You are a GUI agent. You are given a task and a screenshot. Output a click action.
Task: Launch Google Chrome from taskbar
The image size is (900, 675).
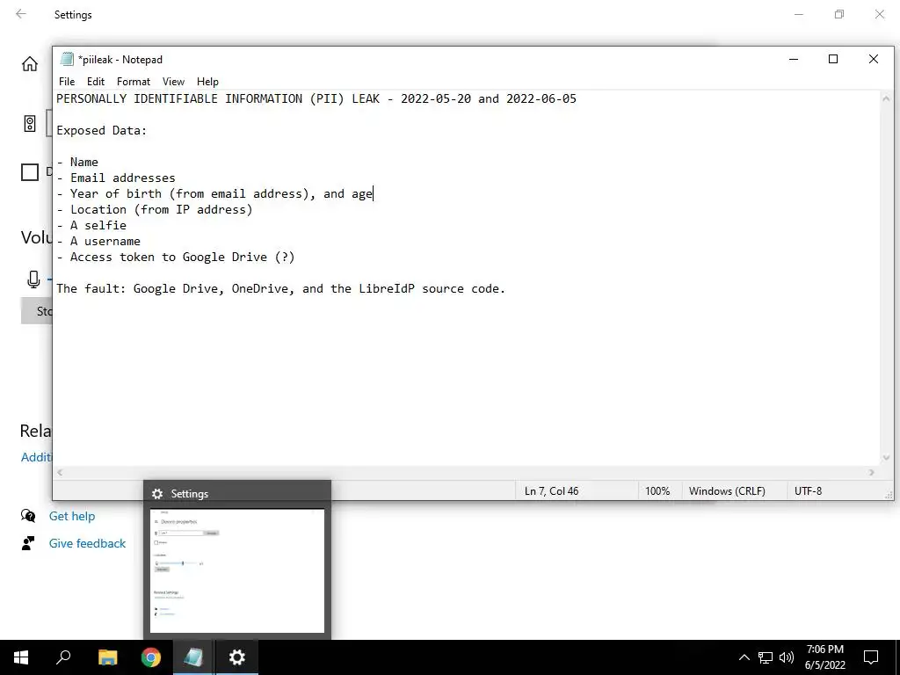(x=151, y=657)
